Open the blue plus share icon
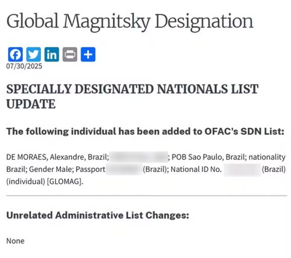Viewport: 291px width, 258px height. tap(88, 55)
